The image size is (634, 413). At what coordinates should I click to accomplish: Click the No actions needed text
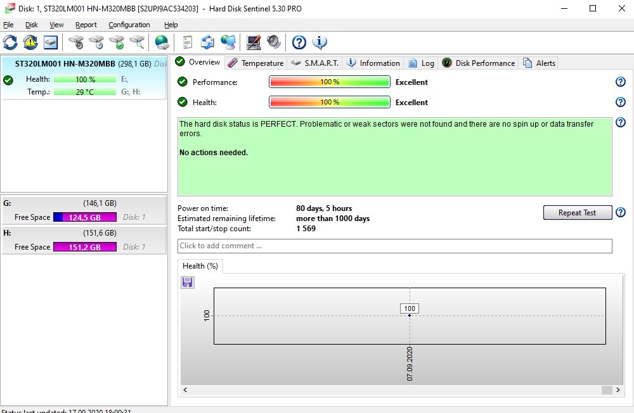(x=214, y=153)
